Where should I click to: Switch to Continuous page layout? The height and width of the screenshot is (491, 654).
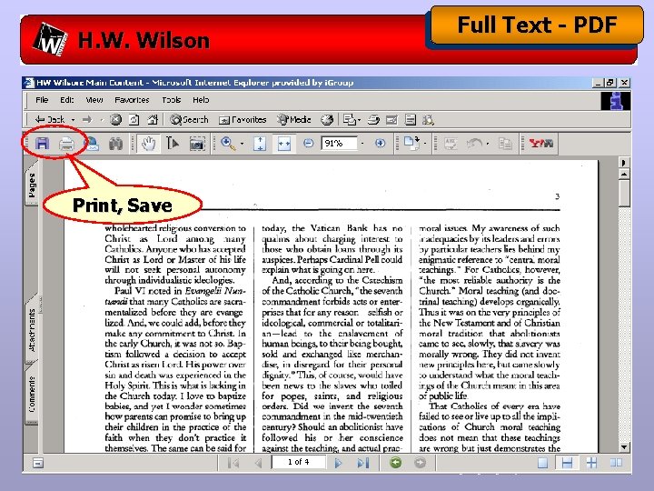[x=567, y=463]
